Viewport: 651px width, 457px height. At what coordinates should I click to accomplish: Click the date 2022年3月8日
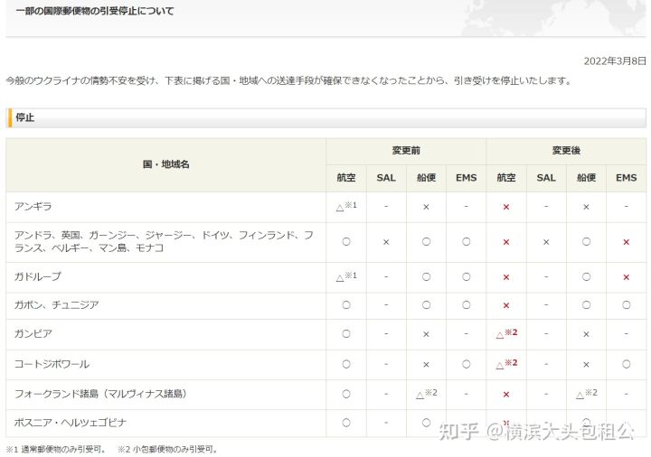coord(615,61)
